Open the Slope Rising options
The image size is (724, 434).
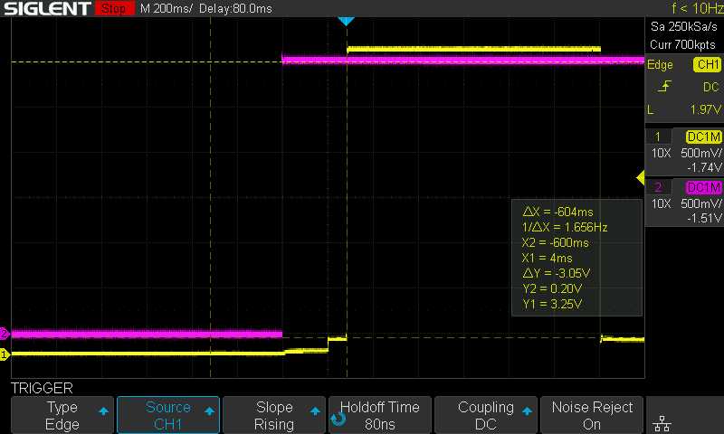point(274,415)
